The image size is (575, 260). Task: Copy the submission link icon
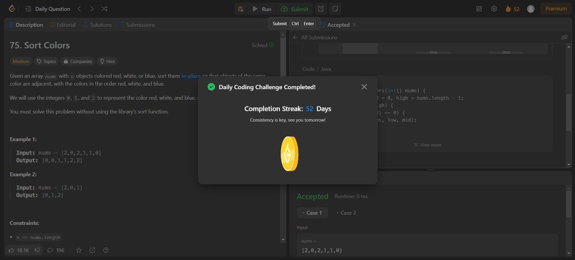(564, 37)
